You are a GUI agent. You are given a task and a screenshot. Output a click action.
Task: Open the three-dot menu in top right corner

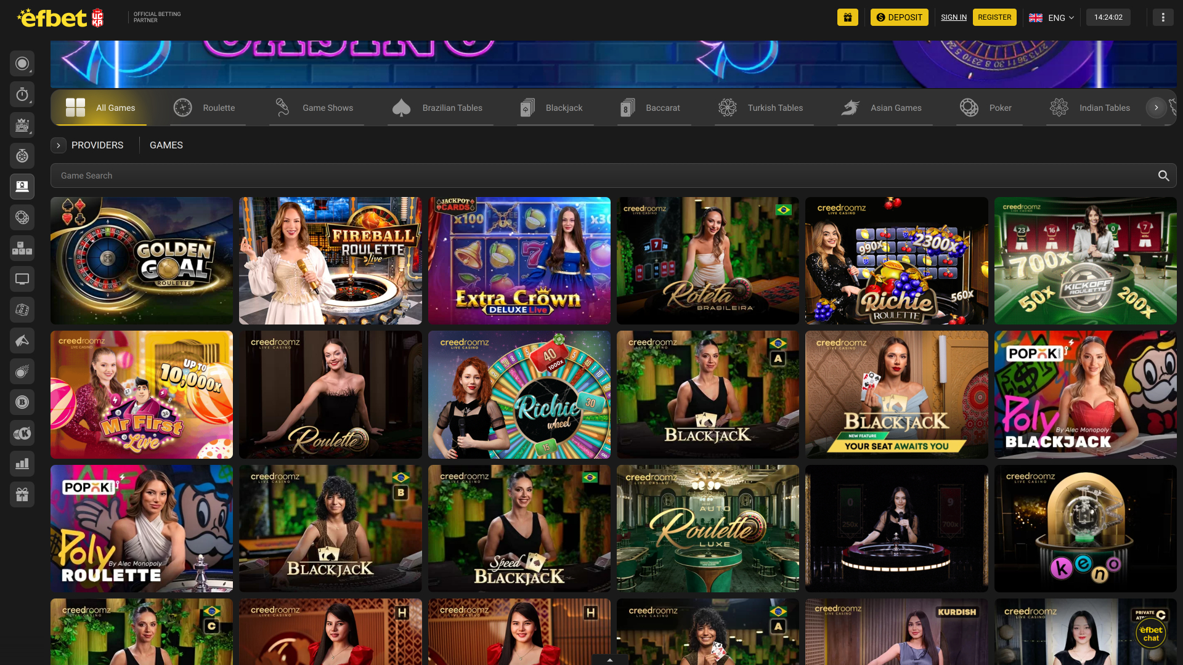pyautogui.click(x=1163, y=17)
